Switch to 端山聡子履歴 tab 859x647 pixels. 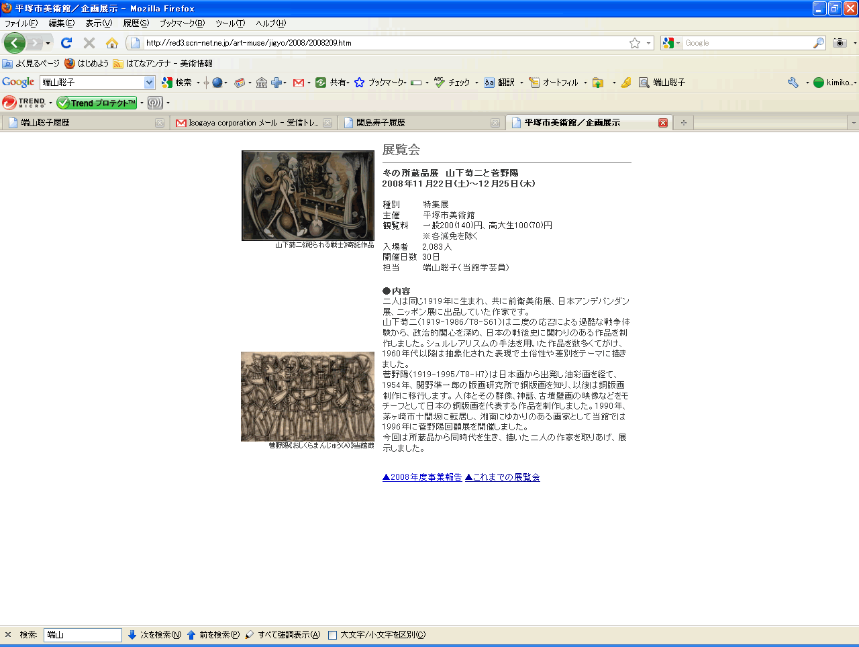85,123
